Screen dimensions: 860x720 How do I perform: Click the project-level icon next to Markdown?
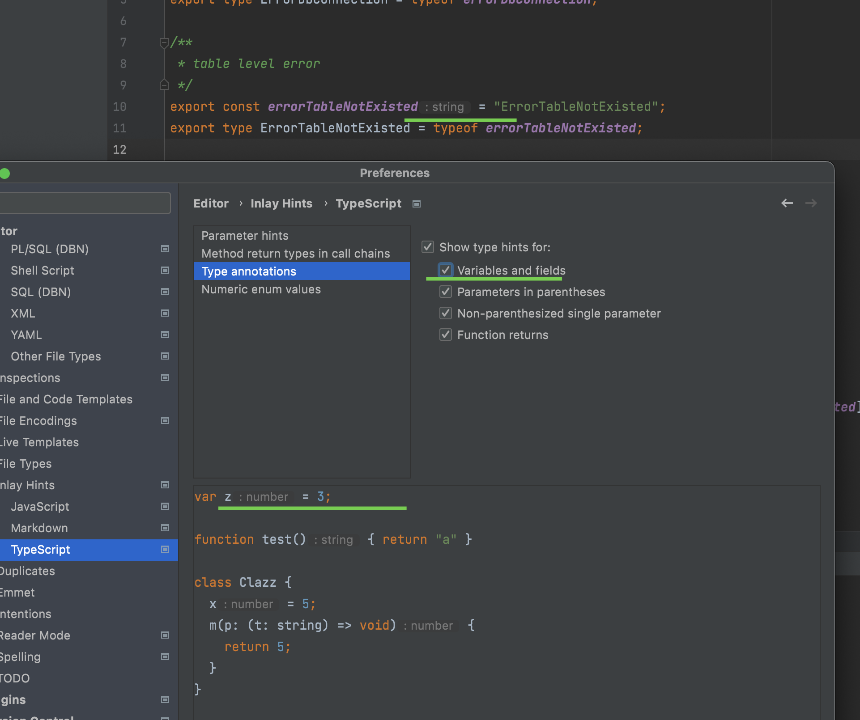coord(165,528)
